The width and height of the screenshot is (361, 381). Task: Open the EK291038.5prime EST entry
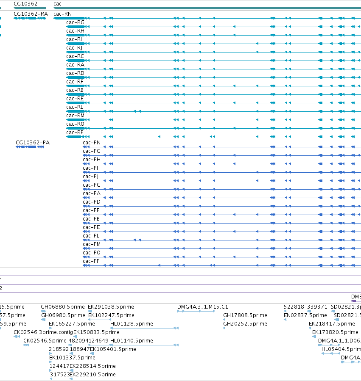111,307
